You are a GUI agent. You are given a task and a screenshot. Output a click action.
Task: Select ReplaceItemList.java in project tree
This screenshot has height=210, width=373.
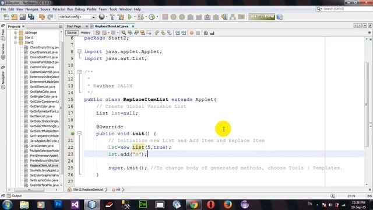point(44,165)
